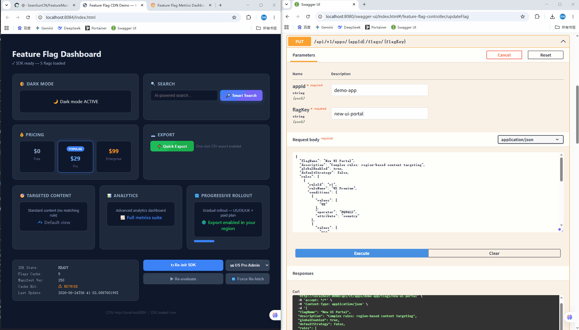Open profile avatar in the left browser
This screenshot has height=330, width=579.
click(264, 17)
